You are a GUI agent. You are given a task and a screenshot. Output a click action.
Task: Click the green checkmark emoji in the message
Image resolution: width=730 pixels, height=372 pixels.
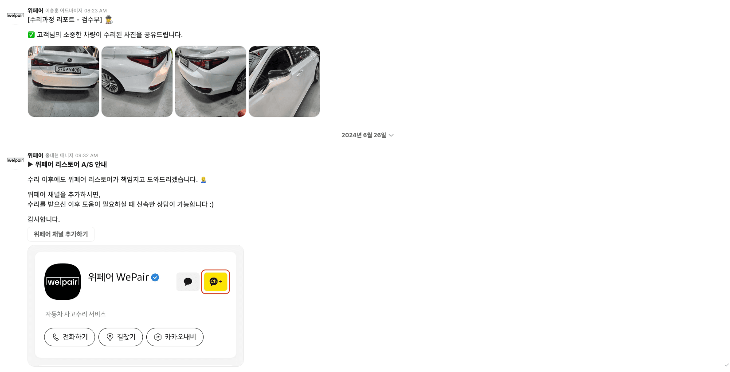tap(31, 35)
